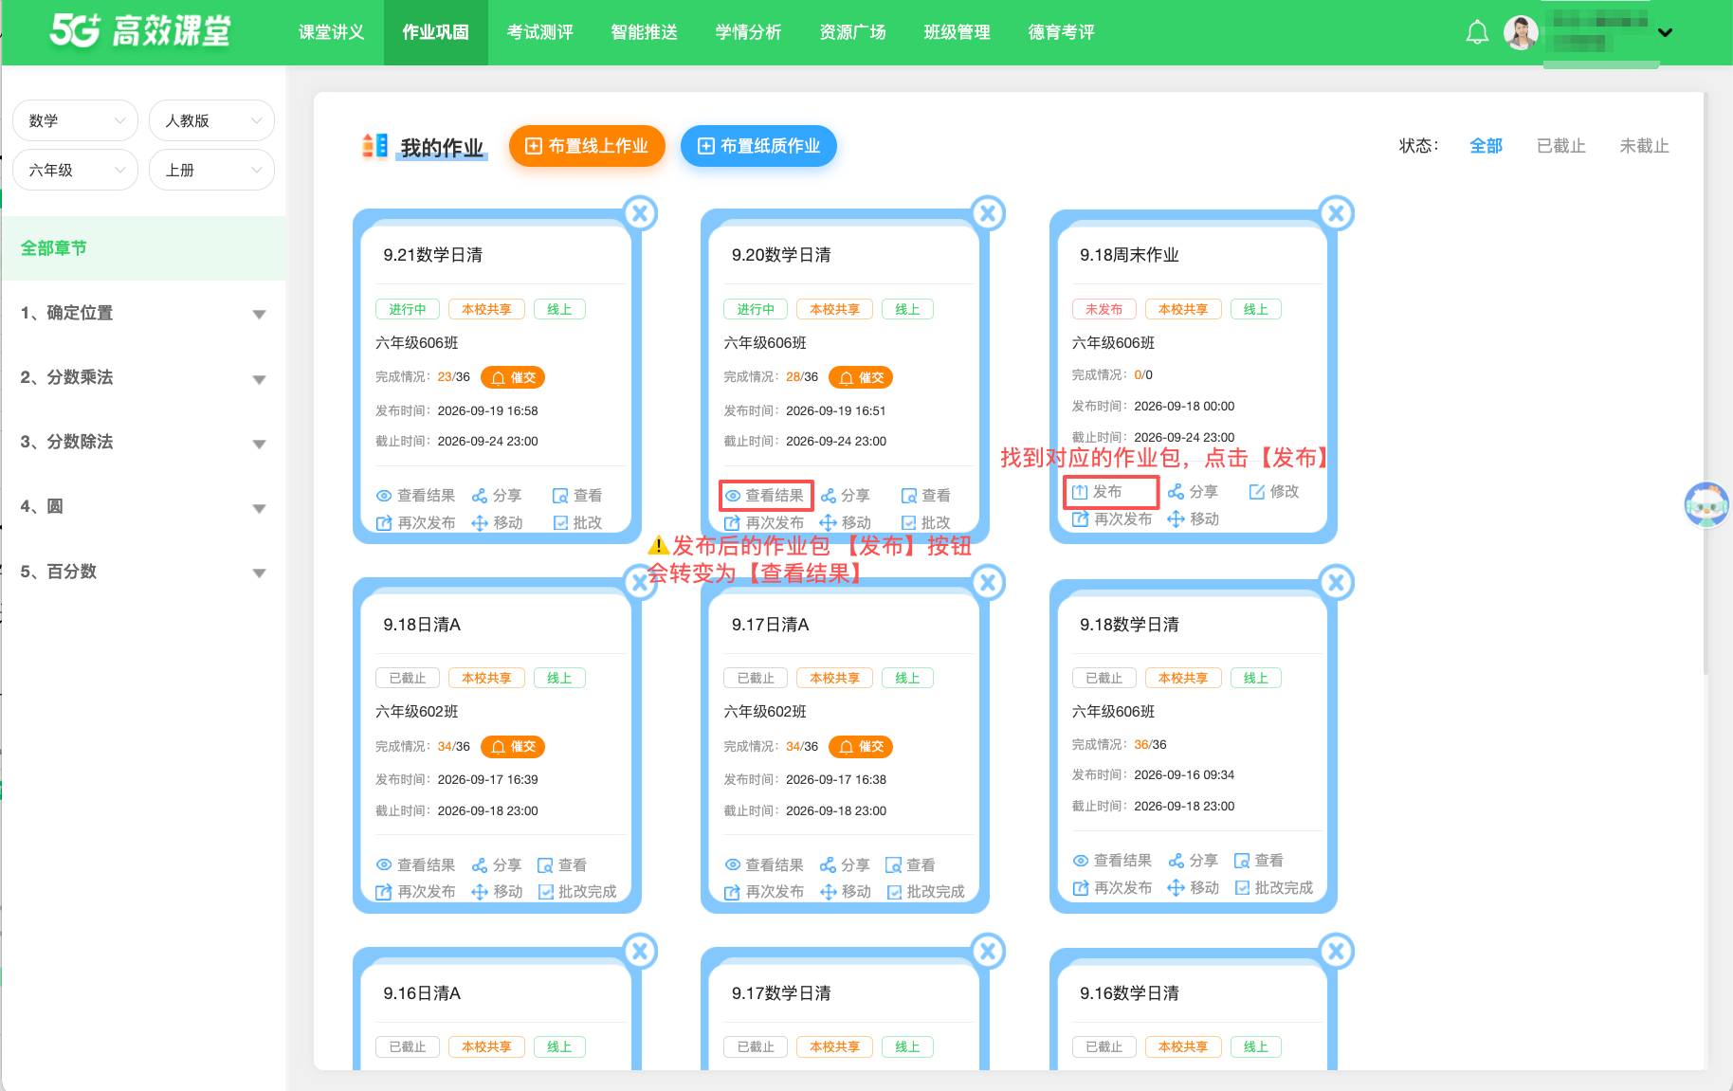Switch to 课堂讲义 tab
Viewport: 1733px width, 1091px height.
tap(332, 32)
